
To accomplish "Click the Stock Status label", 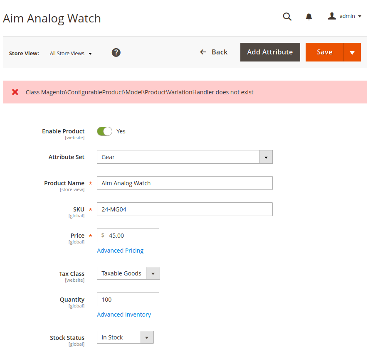I will (67, 338).
